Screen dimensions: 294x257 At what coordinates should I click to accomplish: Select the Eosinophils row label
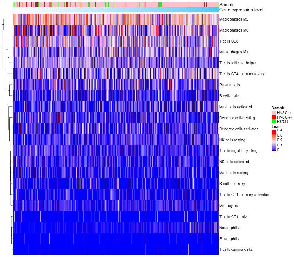click(229, 239)
